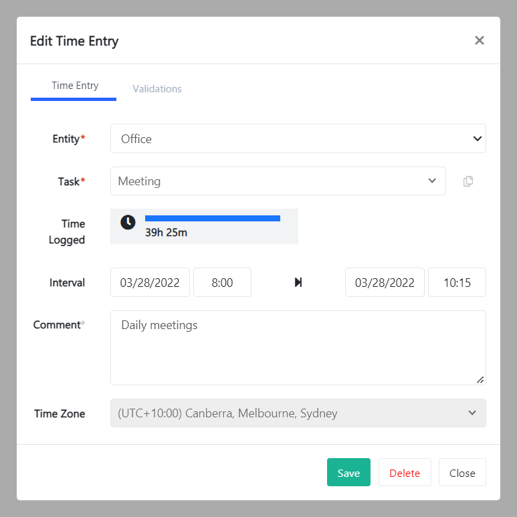Image resolution: width=517 pixels, height=517 pixels.
Task: Save the time entry
Action: 348,472
